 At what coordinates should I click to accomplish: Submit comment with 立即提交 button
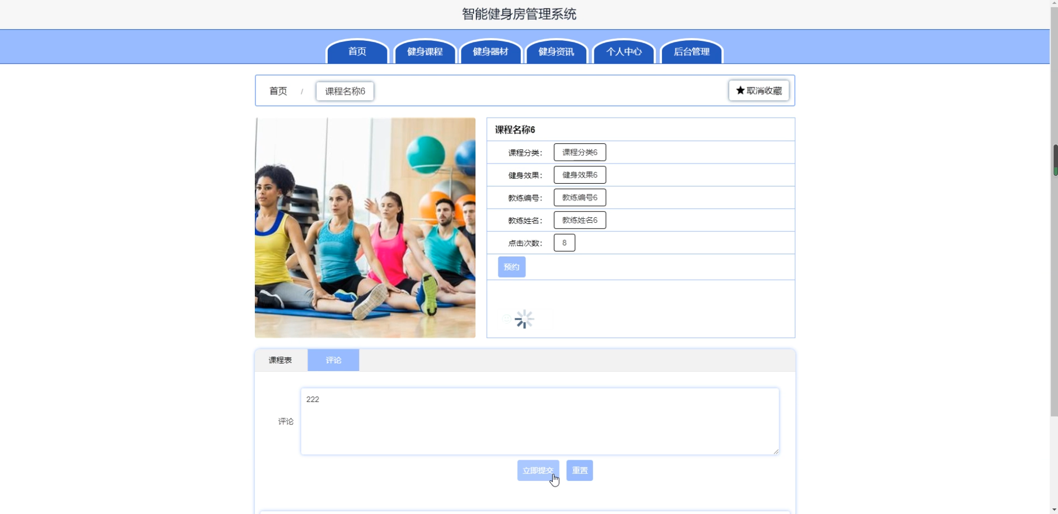[x=538, y=470]
